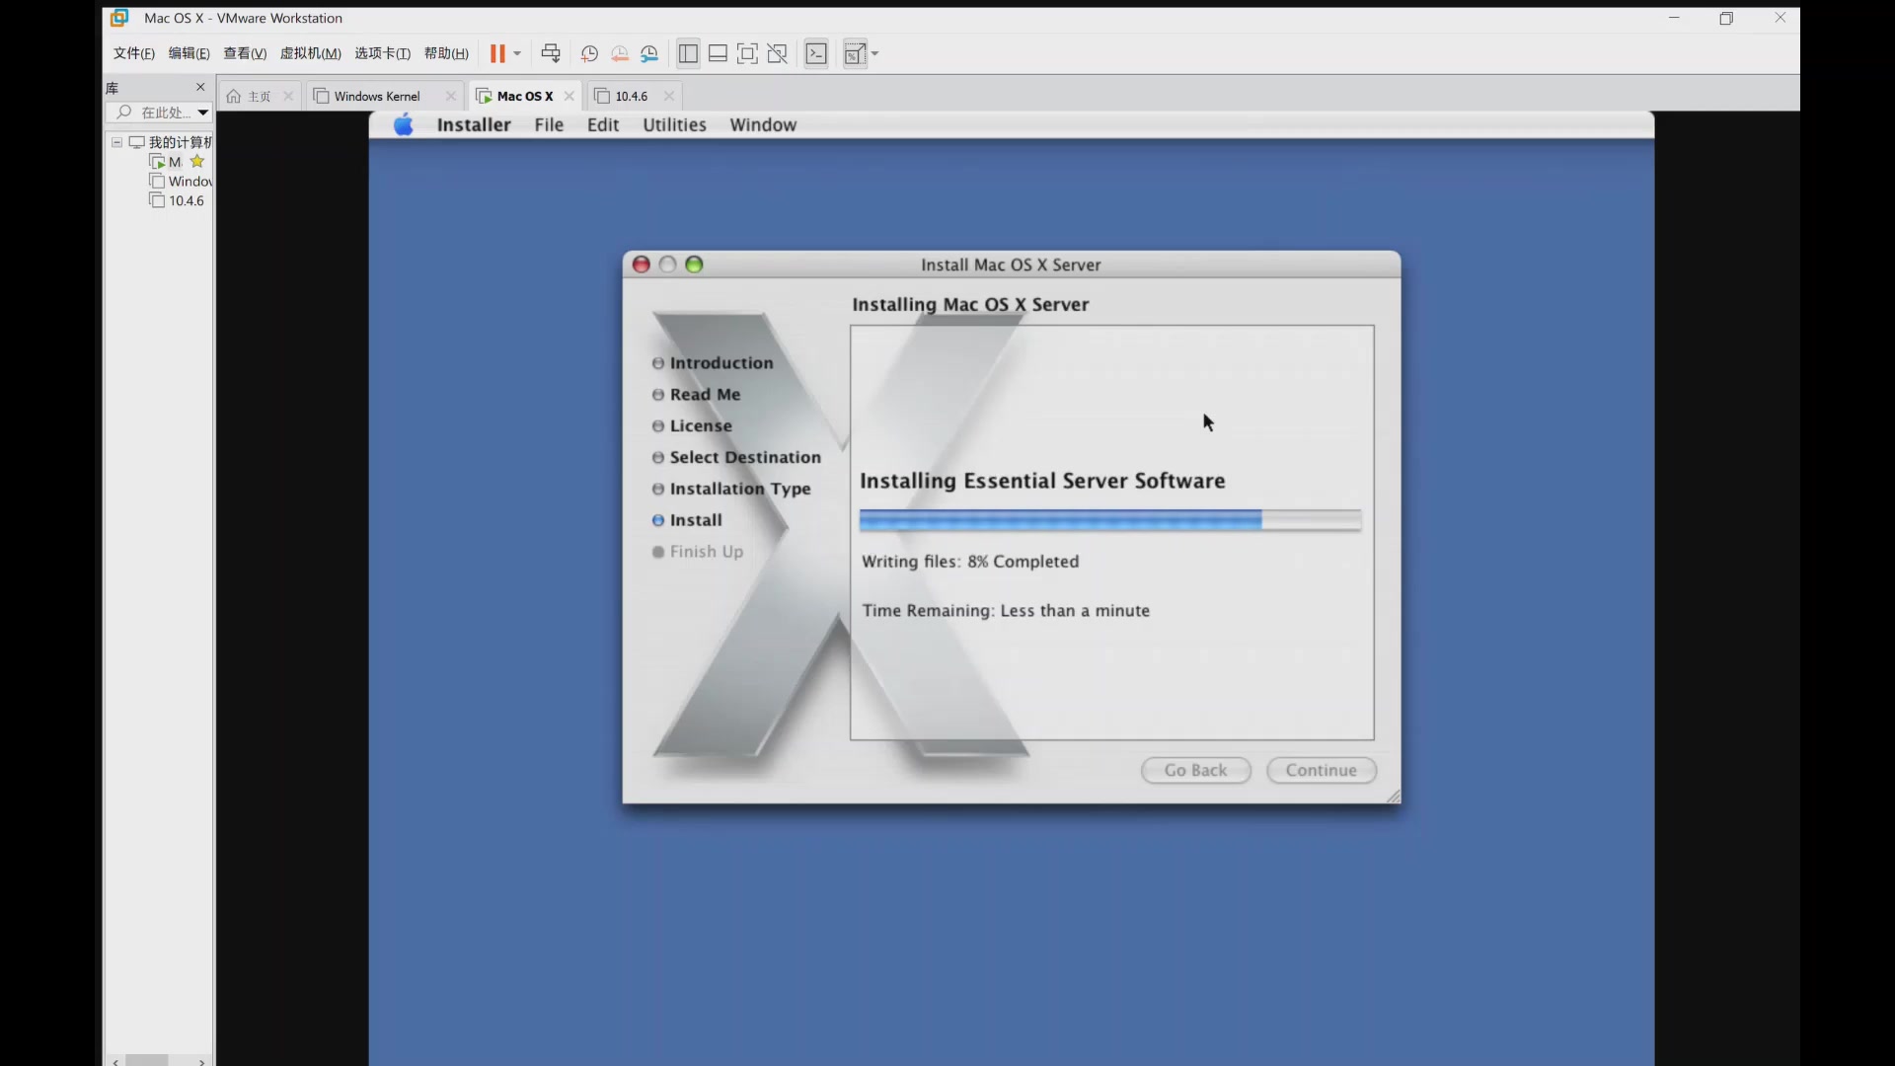Image resolution: width=1895 pixels, height=1066 pixels.
Task: Open the 选项卡(T) menu
Action: pos(382,53)
